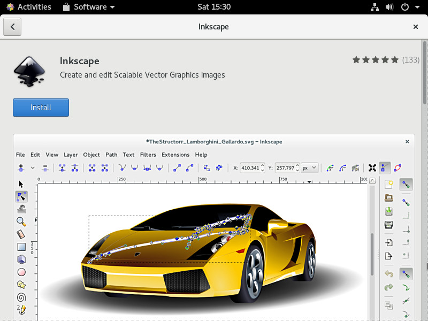Click the Delete selected nodes icon

(x=45, y=168)
